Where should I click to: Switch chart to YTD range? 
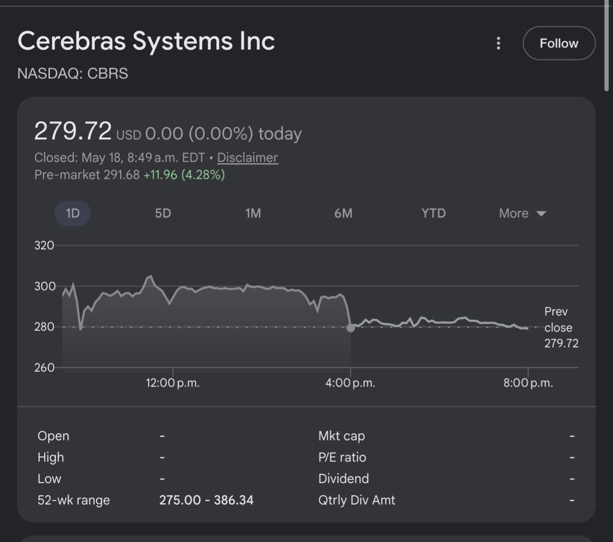tap(434, 213)
